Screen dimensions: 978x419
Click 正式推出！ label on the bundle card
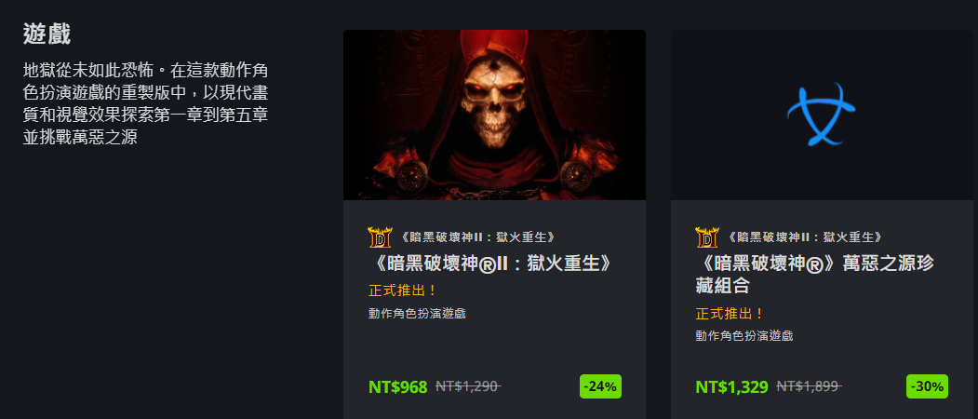coord(730,314)
